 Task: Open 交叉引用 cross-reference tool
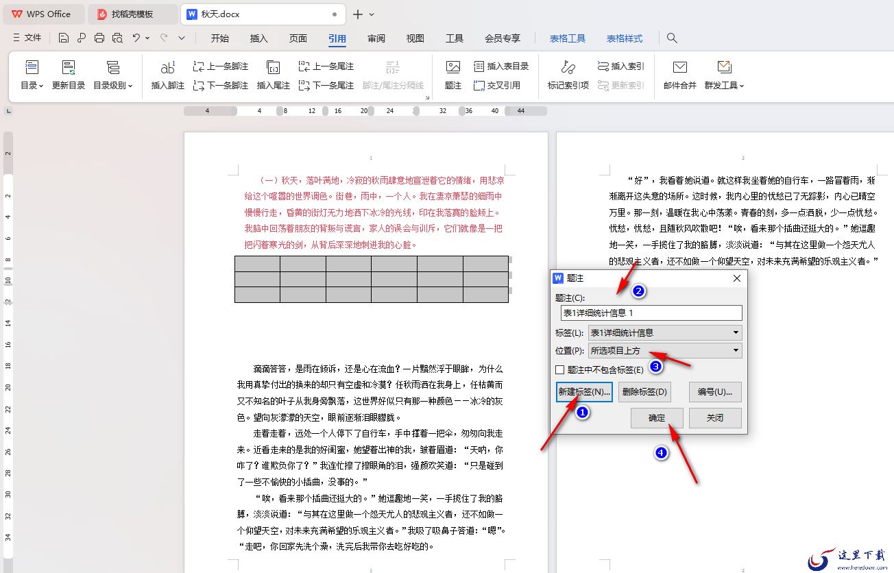[x=497, y=86]
